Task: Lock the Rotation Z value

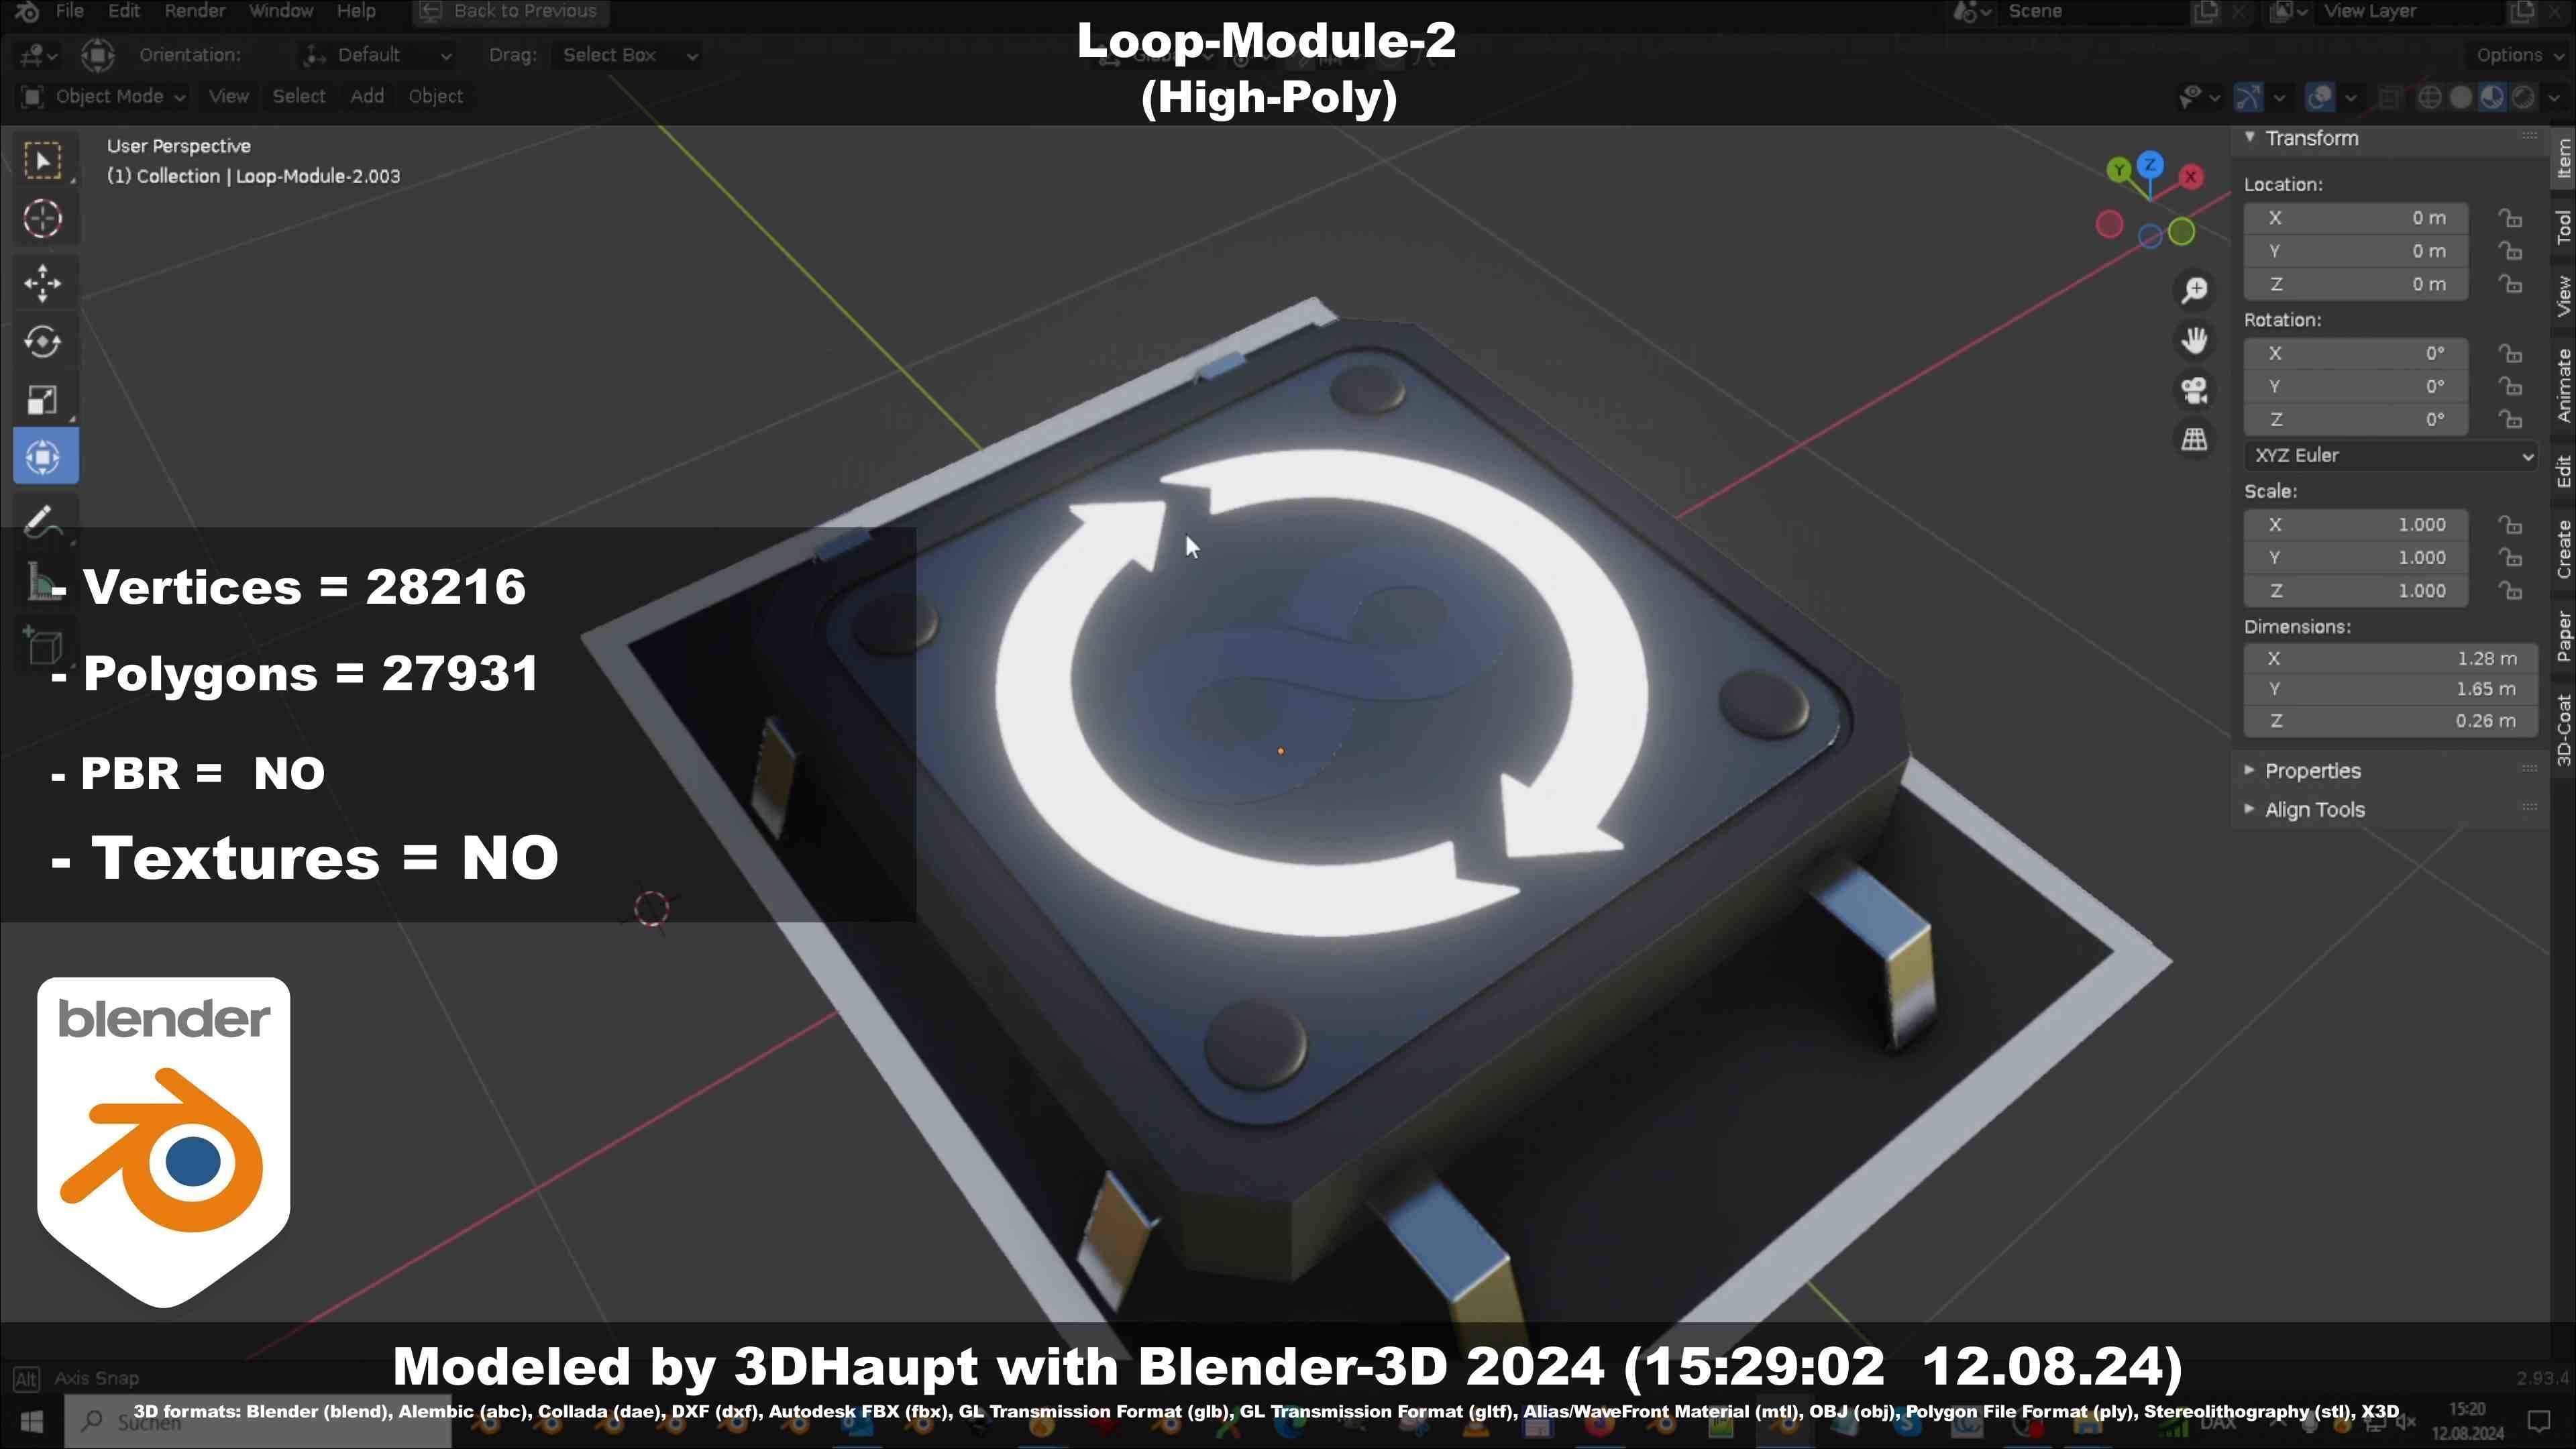Action: coord(2510,419)
